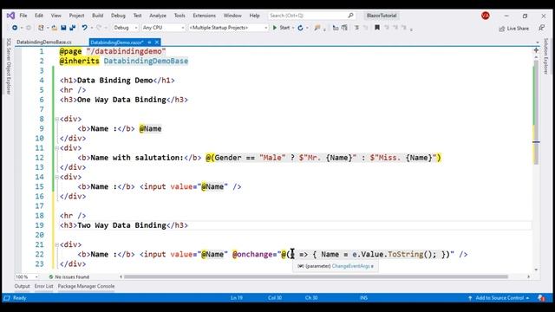Image resolution: width=555 pixels, height=312 pixels.
Task: Open the Window menu
Action: click(232, 16)
